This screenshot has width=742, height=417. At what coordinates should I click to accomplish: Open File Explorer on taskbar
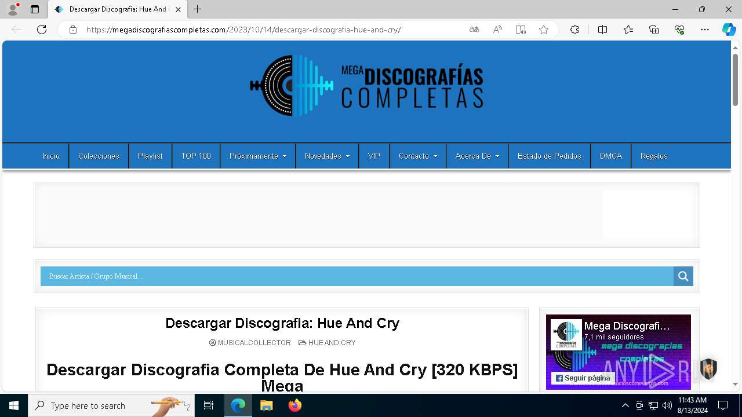[266, 405]
